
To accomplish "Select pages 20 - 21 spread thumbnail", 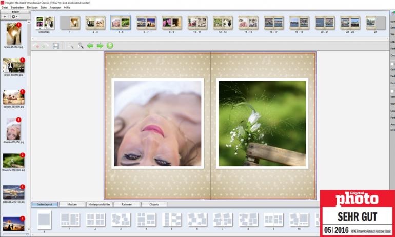I will pos(325,23).
